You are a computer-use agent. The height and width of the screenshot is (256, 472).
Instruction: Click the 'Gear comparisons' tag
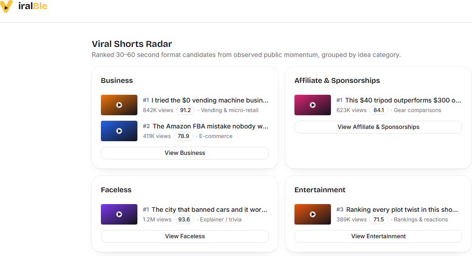coord(418,110)
